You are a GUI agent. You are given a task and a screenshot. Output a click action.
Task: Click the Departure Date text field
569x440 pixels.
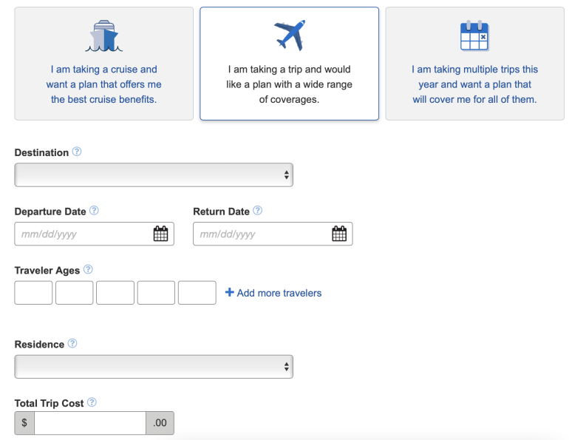(x=81, y=234)
